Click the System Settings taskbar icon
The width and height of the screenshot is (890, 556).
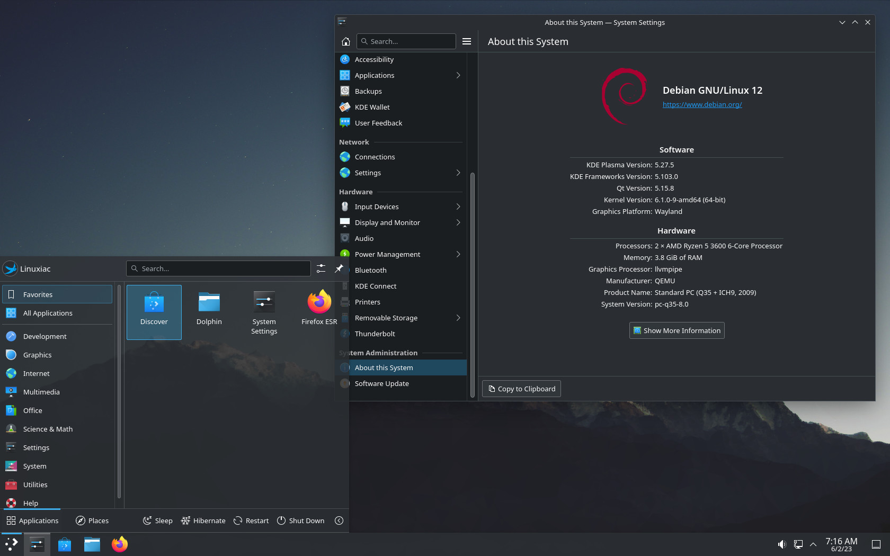(37, 544)
